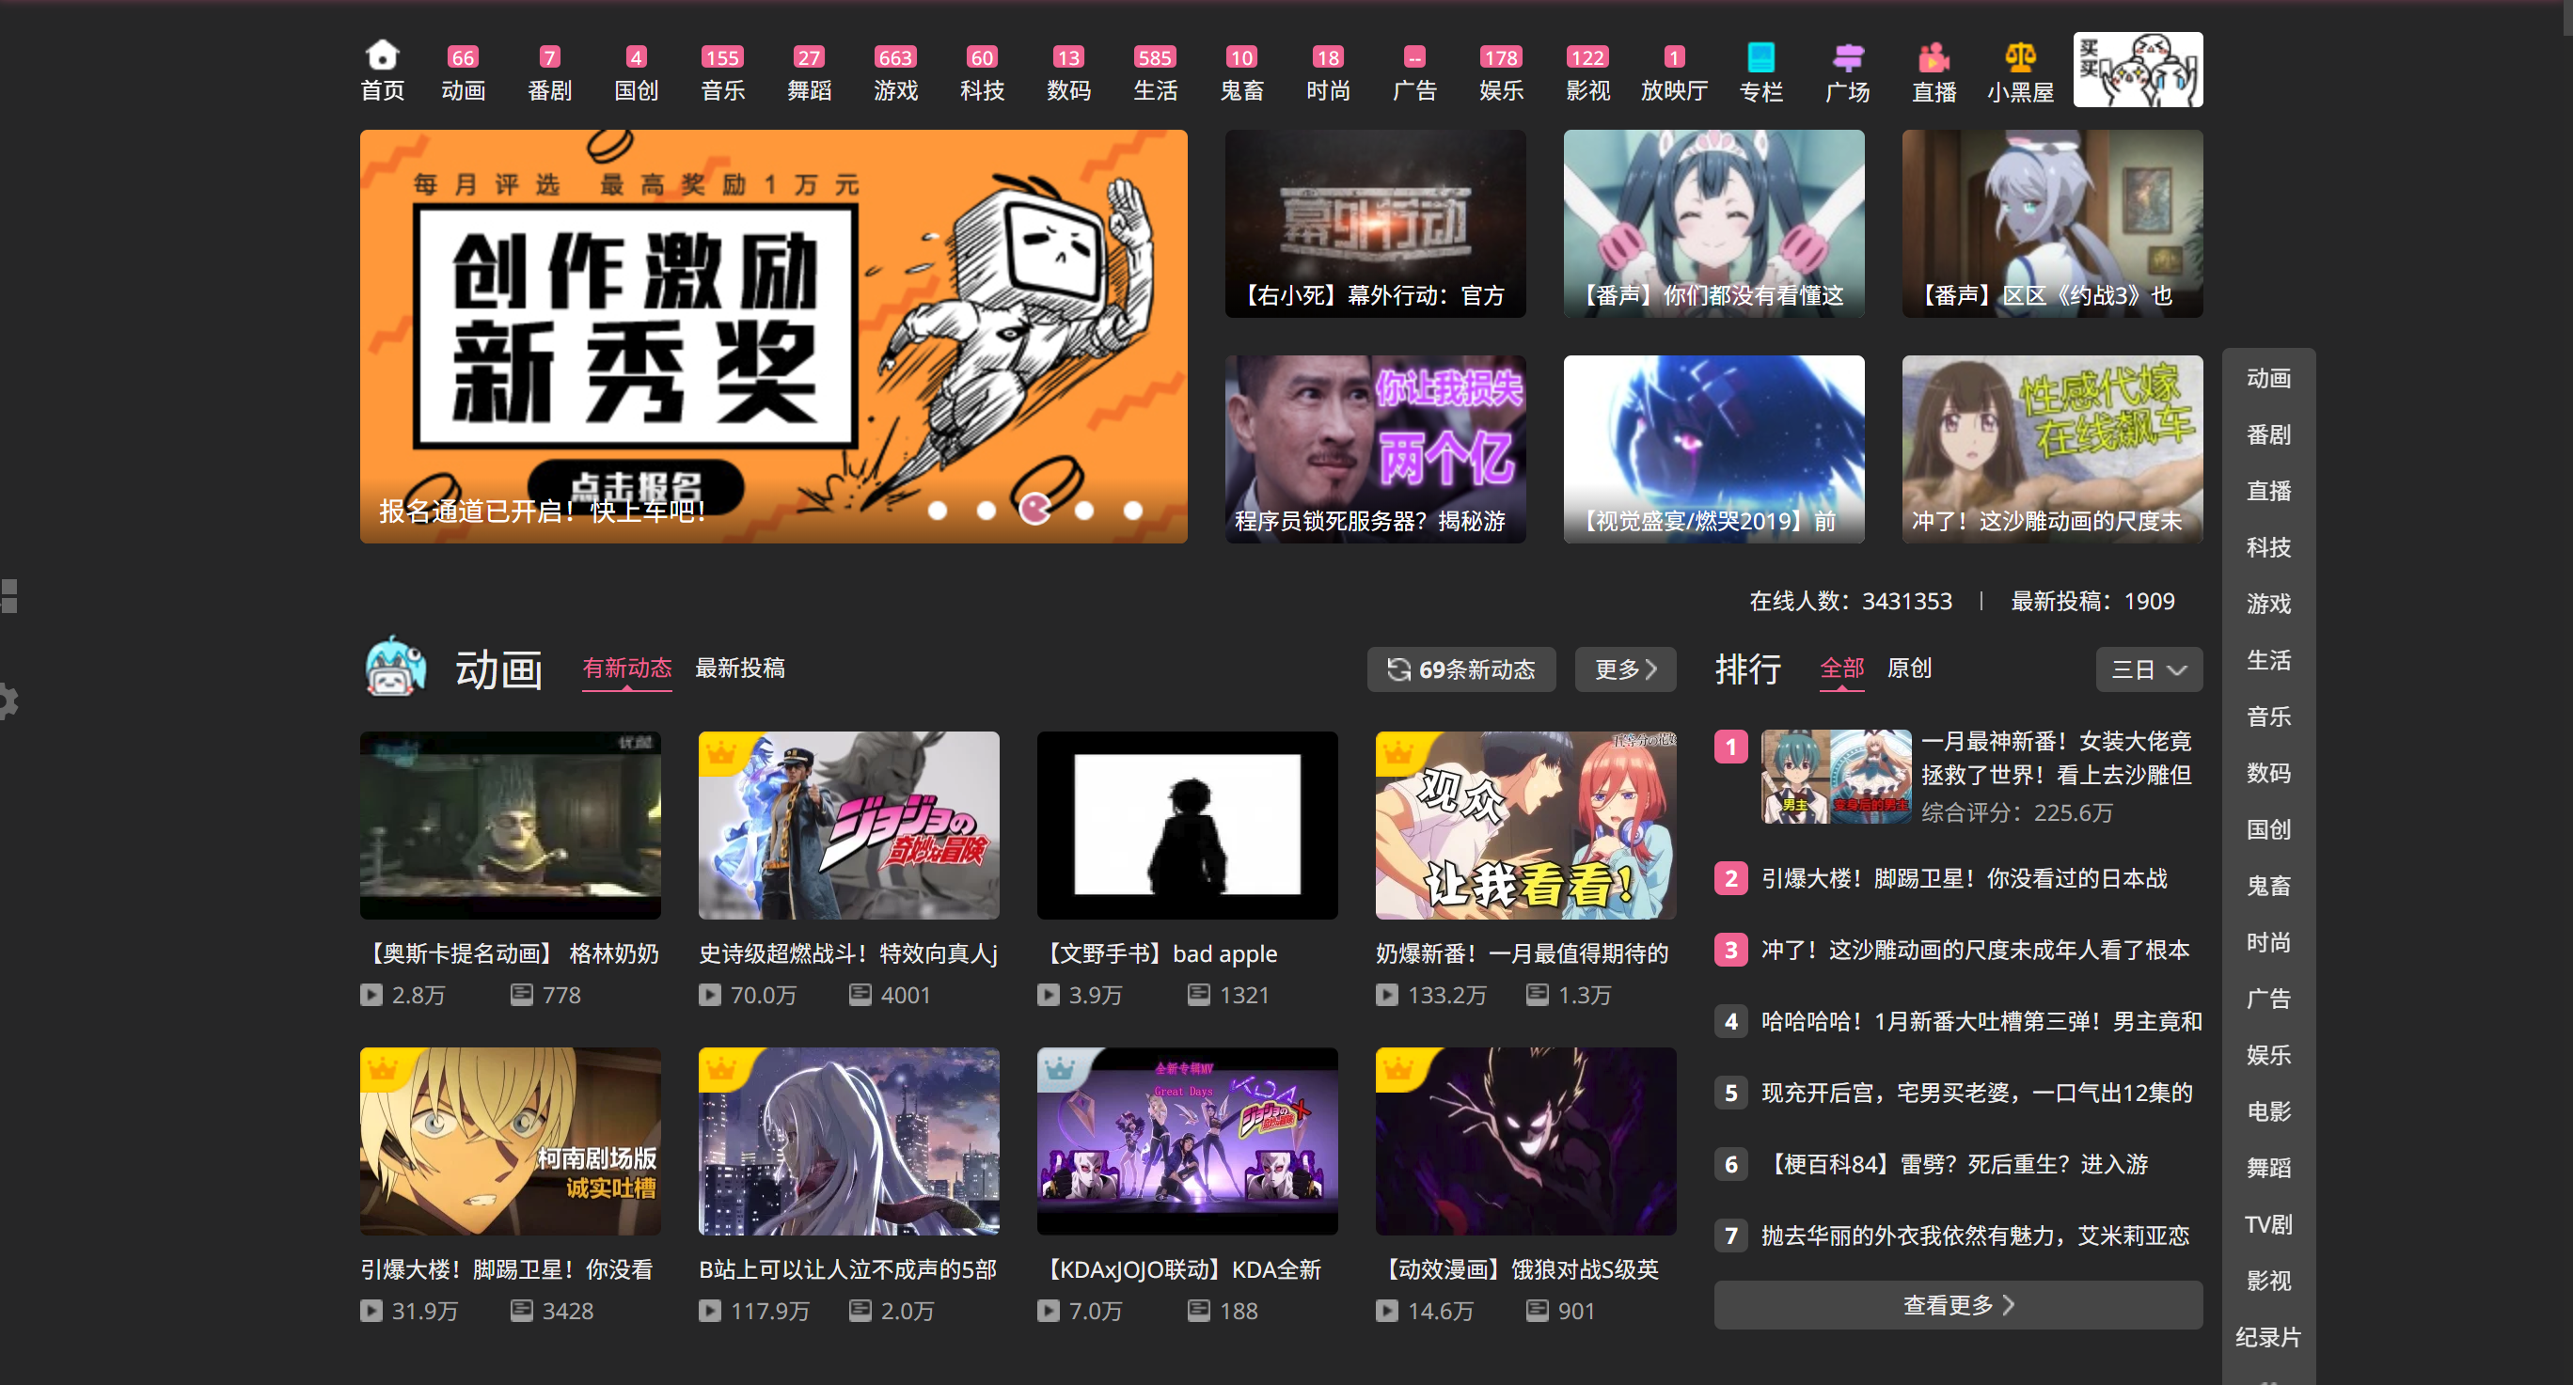The height and width of the screenshot is (1385, 2573).
Task: Switch ranking filter to 原创
Action: (1909, 668)
